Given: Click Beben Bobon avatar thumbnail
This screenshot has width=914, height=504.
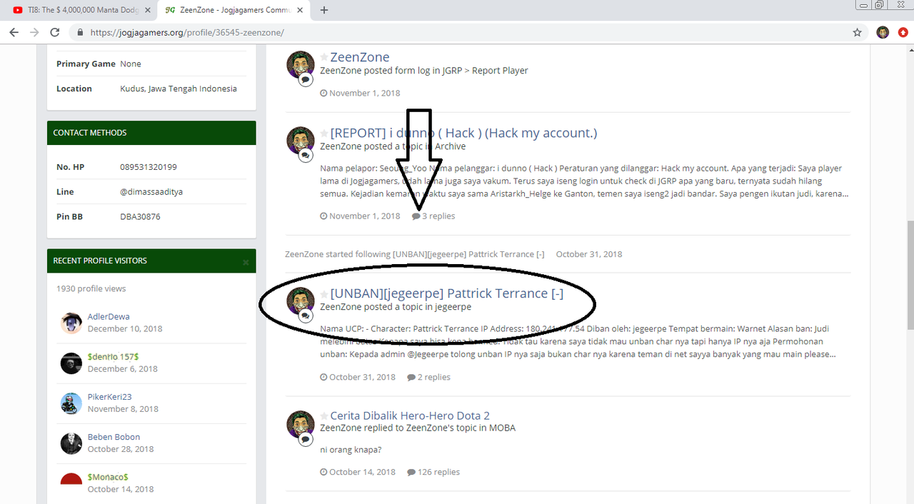Looking at the screenshot, I should click(x=71, y=443).
